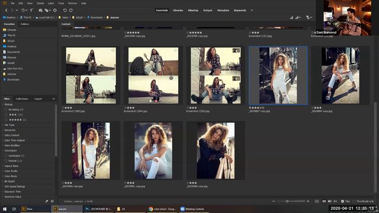Open the Export panel tab
This screenshot has height=213, width=379.
[38, 99]
